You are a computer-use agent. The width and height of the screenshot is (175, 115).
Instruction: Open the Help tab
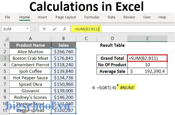[162, 17]
